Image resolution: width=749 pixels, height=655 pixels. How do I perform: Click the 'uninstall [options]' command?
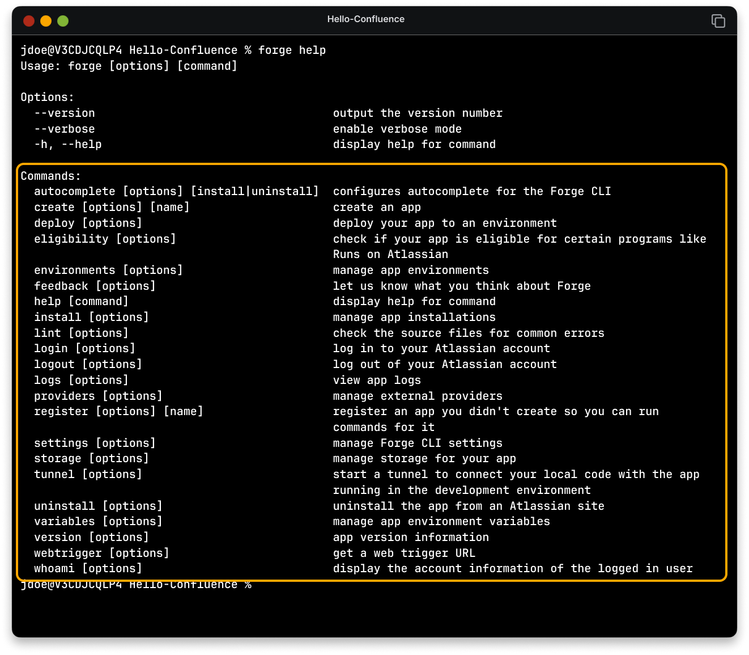98,506
